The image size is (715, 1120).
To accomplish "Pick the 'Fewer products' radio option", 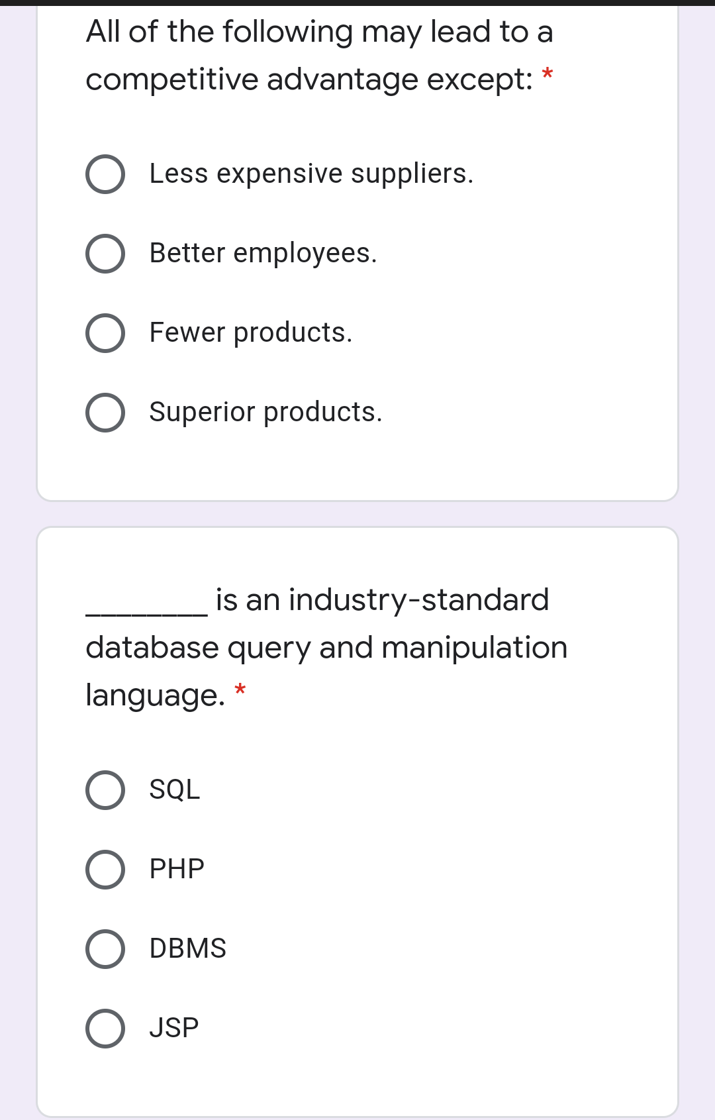I will [105, 333].
